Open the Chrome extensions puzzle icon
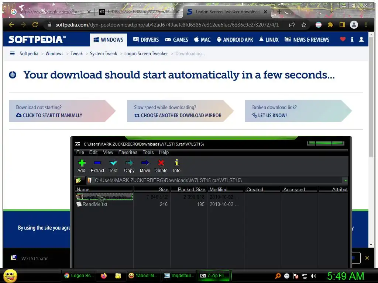Viewport: 378px width, 283px height. [330, 25]
